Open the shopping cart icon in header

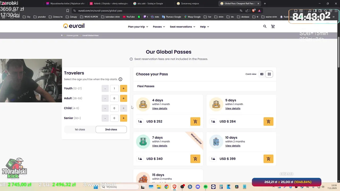273,27
